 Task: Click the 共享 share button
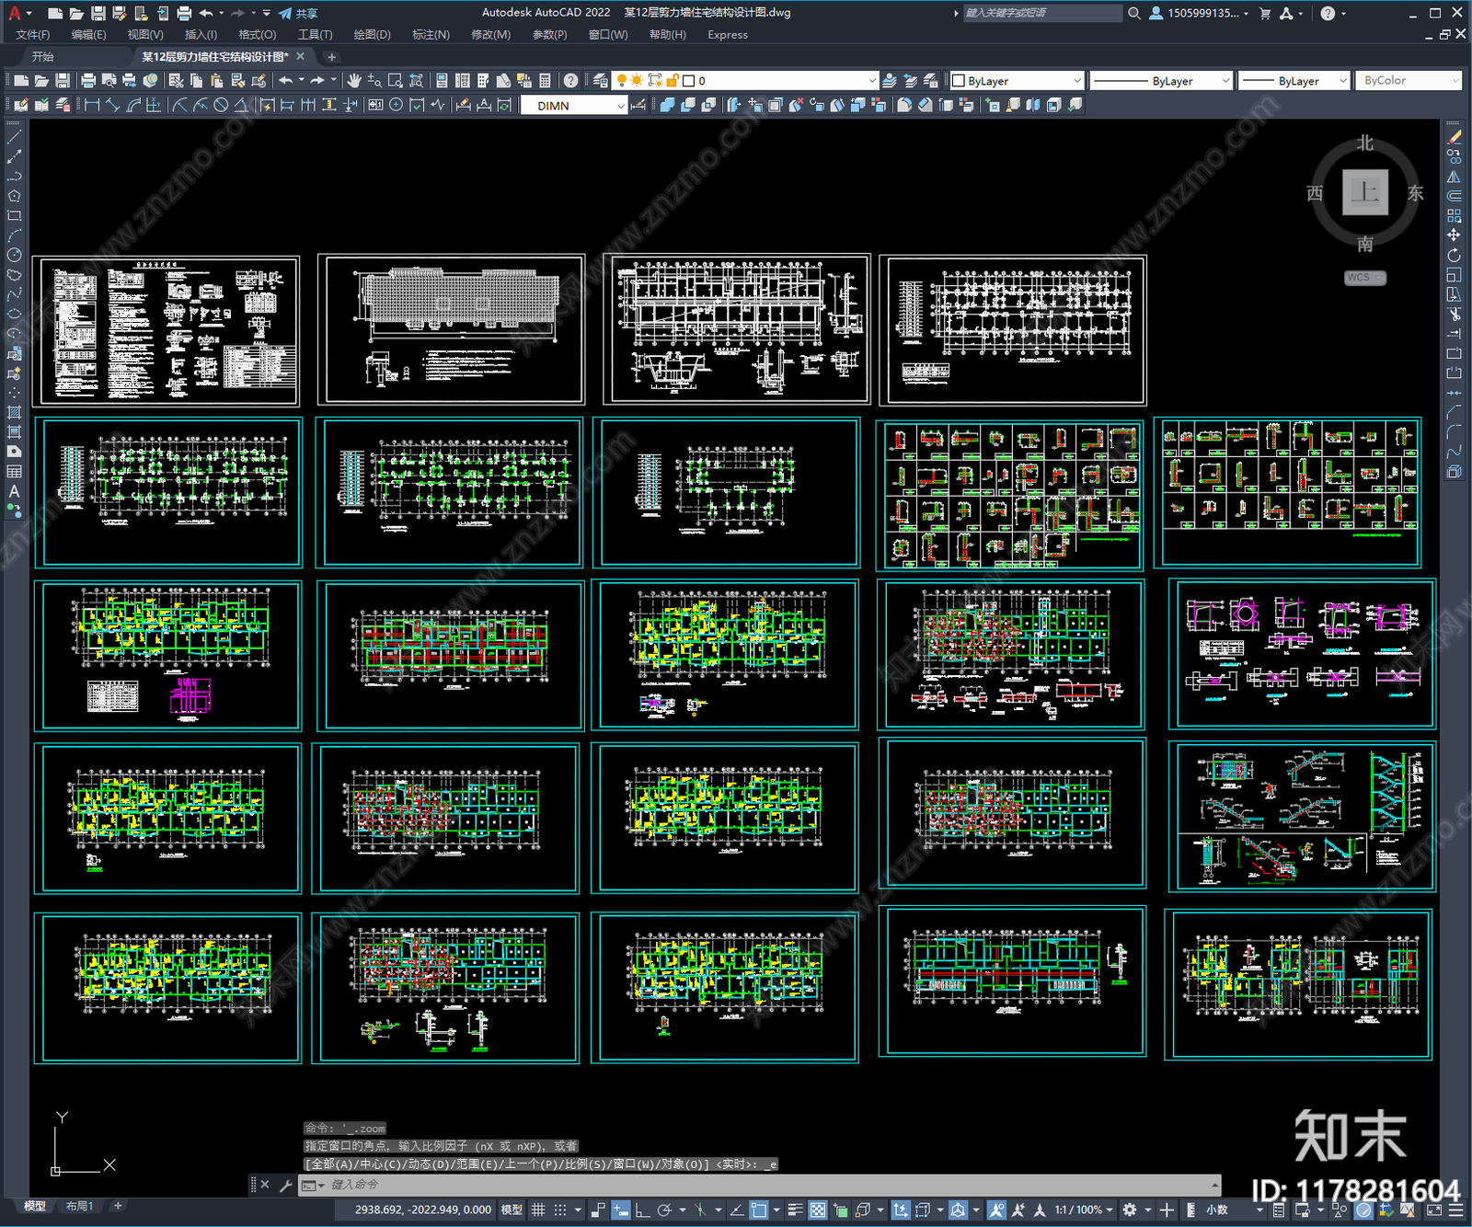[298, 13]
